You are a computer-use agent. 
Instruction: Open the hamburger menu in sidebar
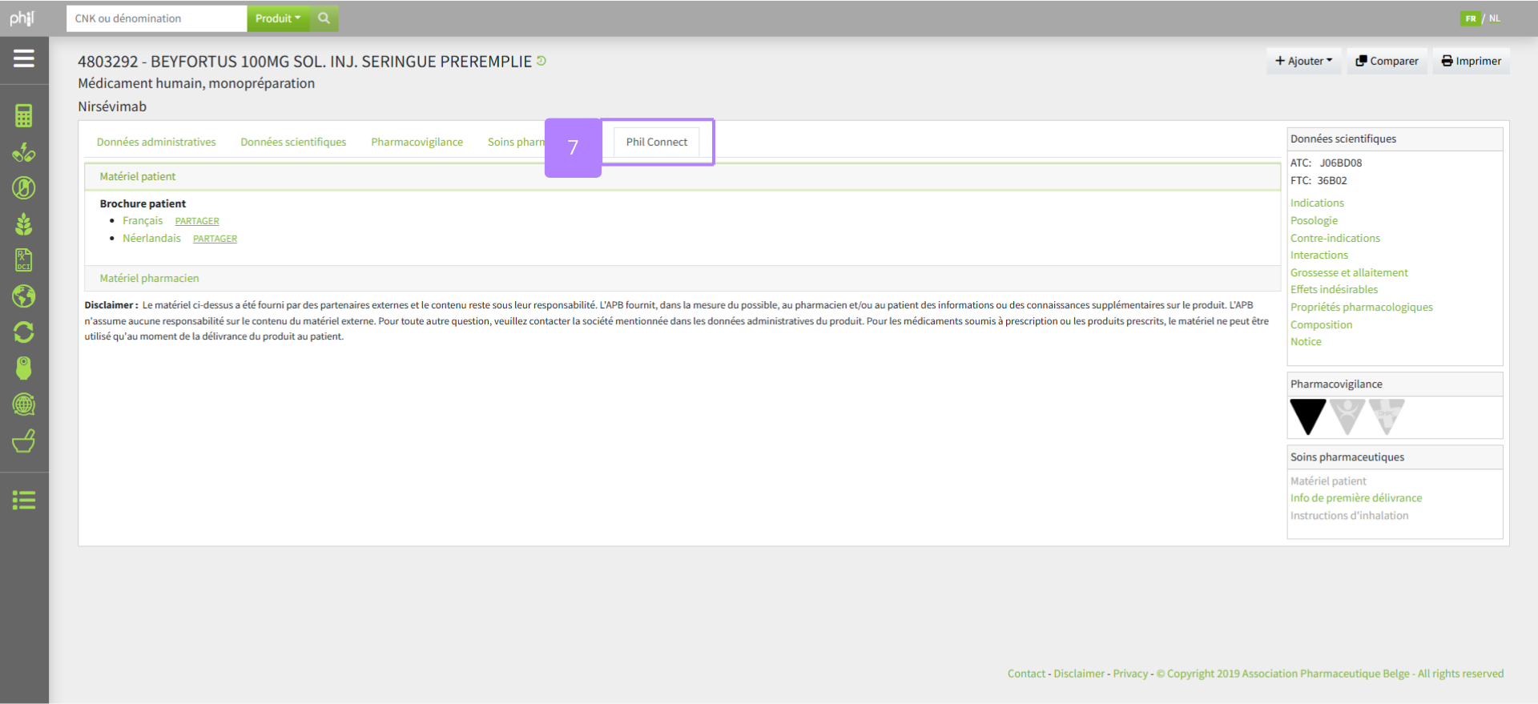(24, 58)
